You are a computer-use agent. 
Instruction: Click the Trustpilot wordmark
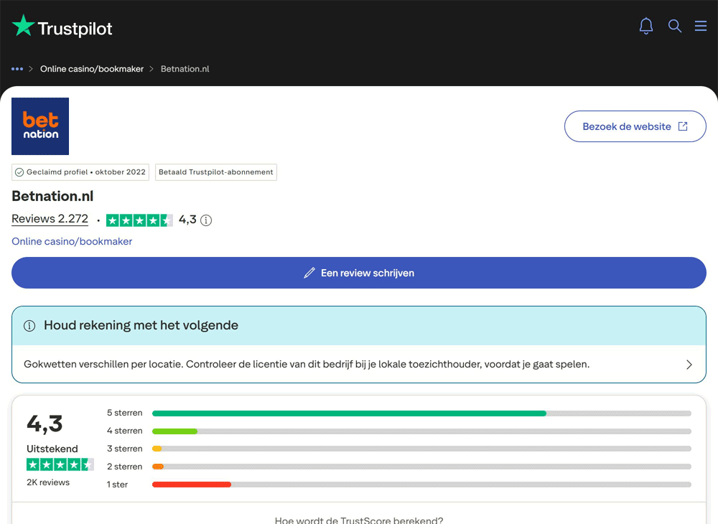coord(75,29)
